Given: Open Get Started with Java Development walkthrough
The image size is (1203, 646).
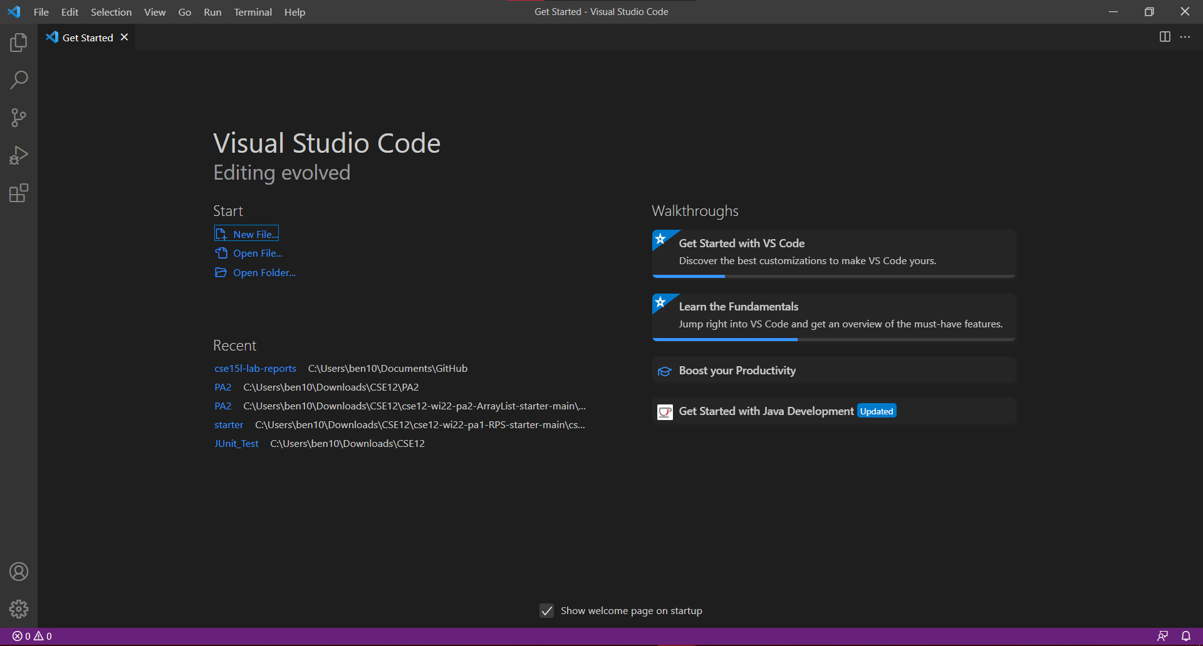Looking at the screenshot, I should click(833, 411).
